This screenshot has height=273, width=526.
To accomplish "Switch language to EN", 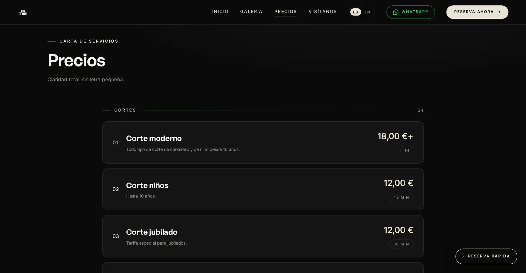I will [367, 12].
